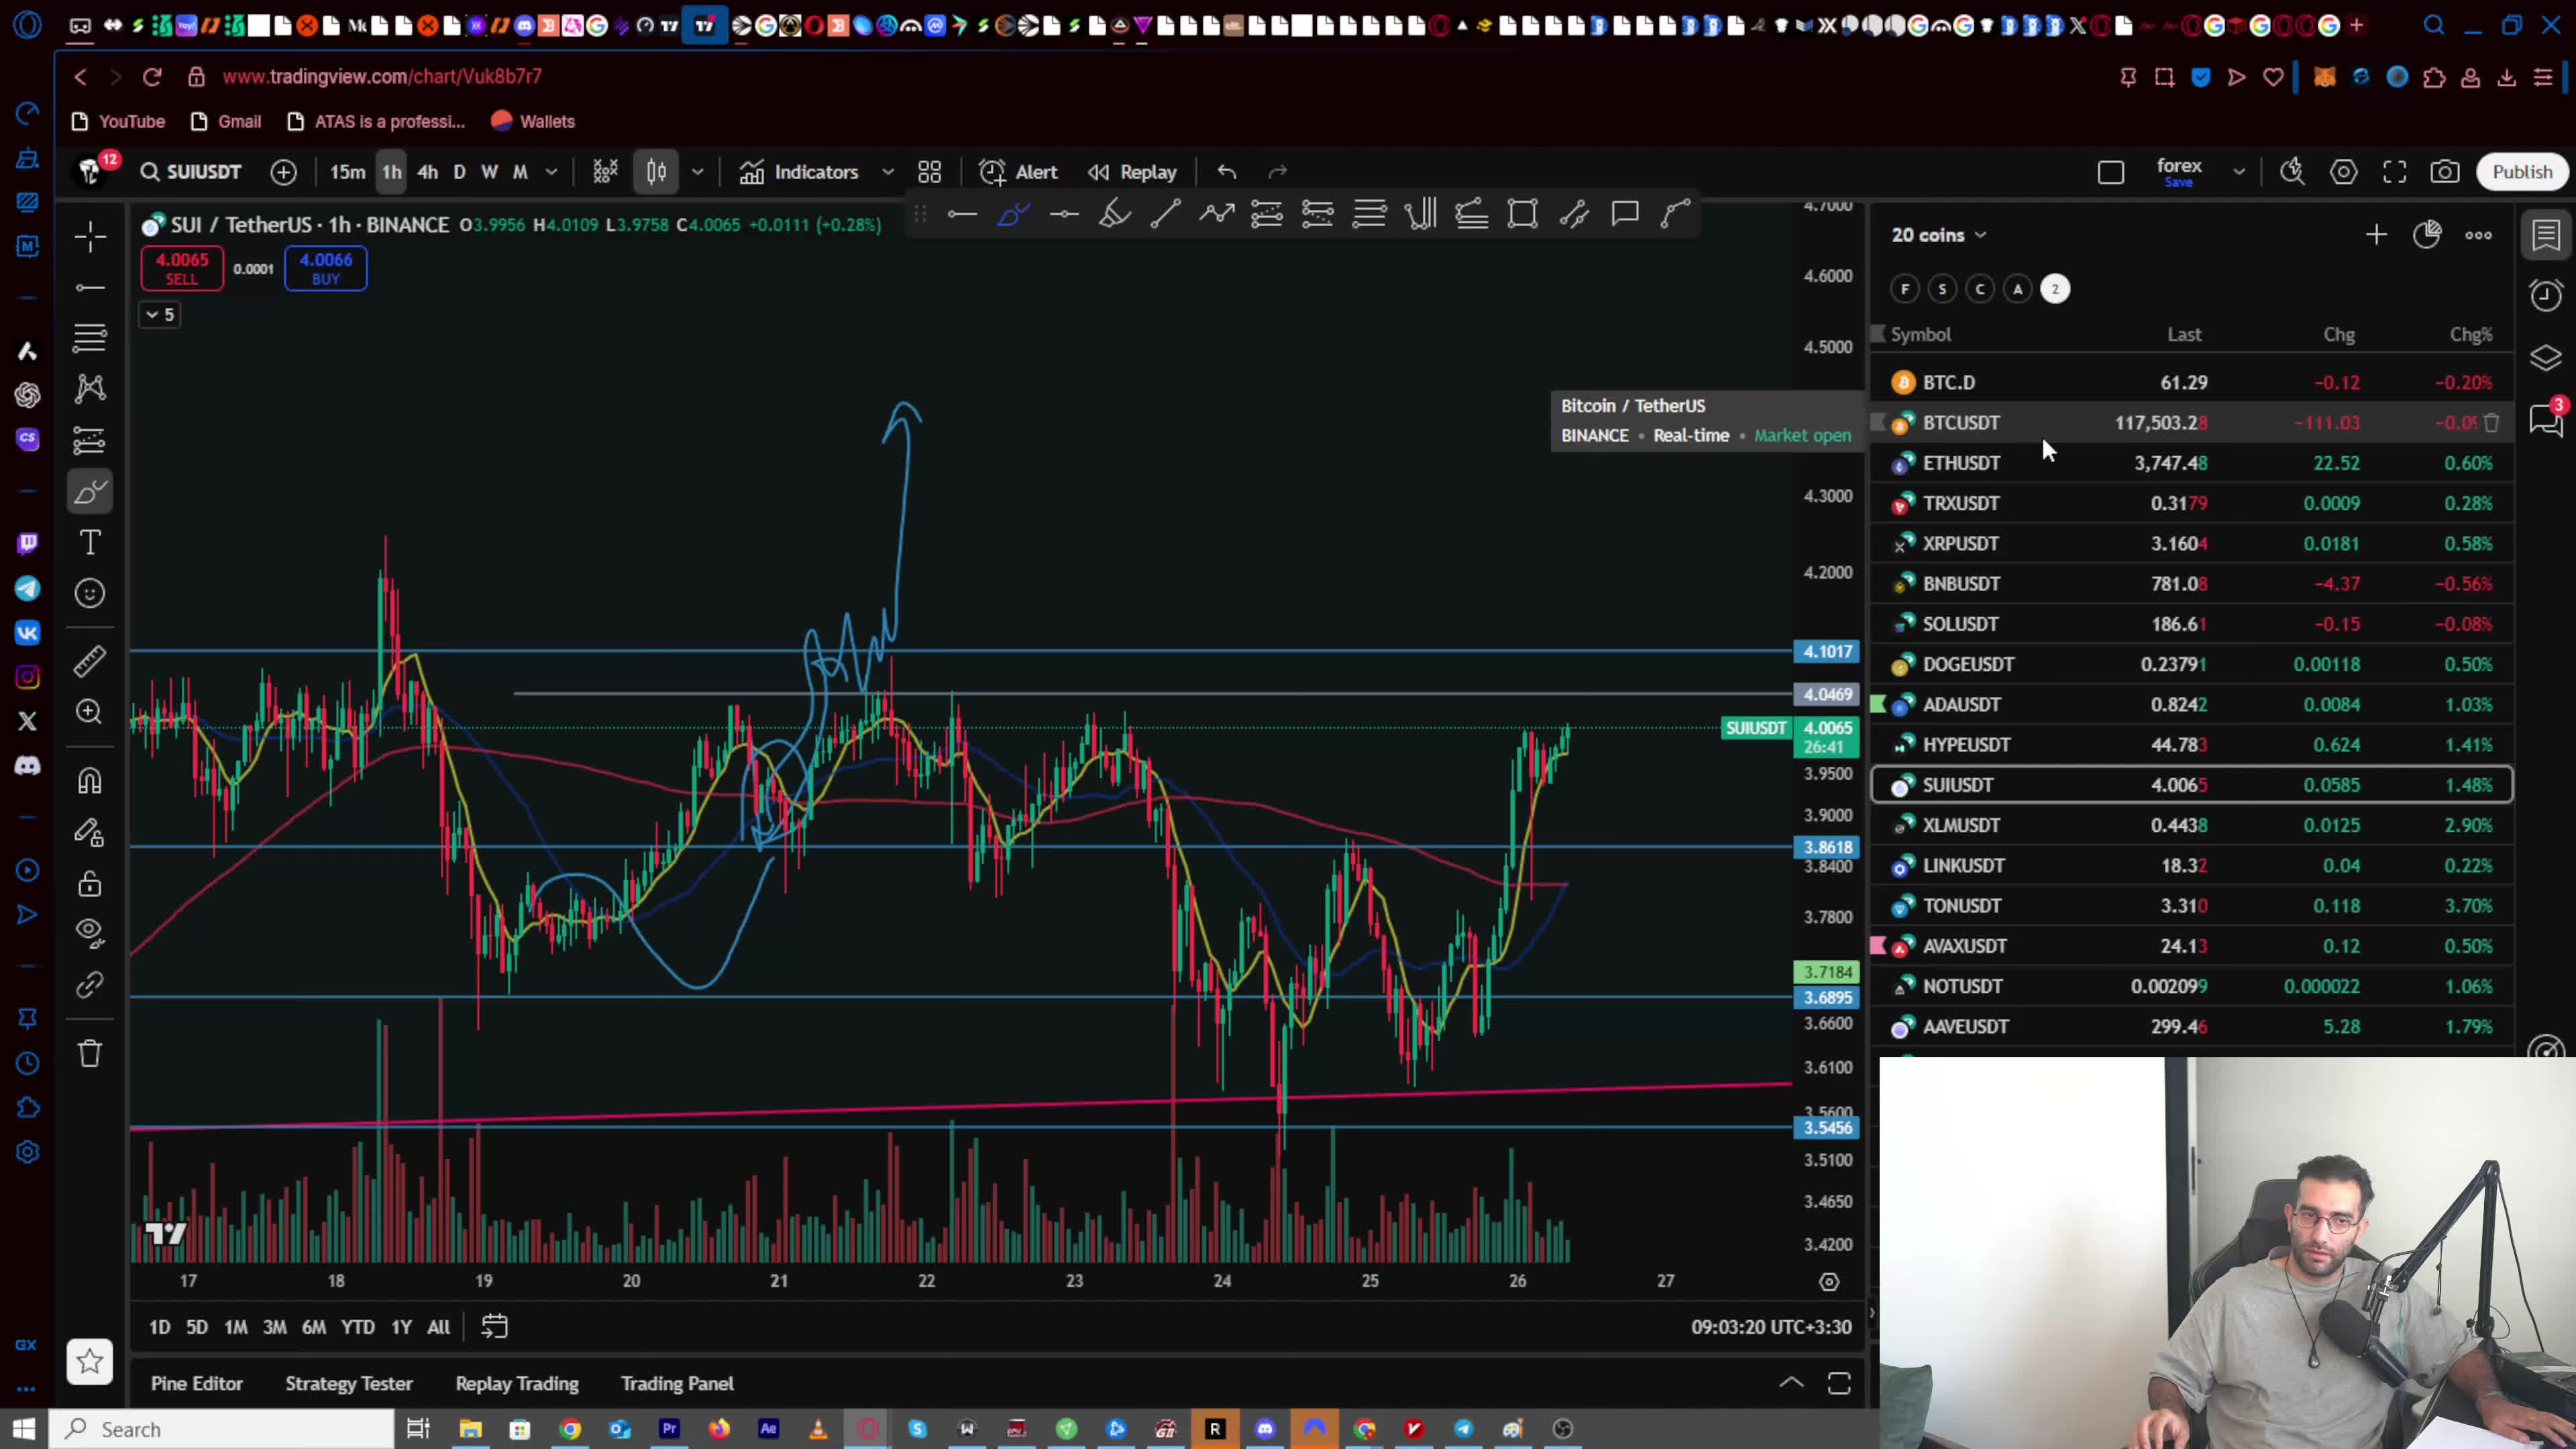Hide all drawings with eye icon
The width and height of the screenshot is (2576, 1449).
click(90, 933)
